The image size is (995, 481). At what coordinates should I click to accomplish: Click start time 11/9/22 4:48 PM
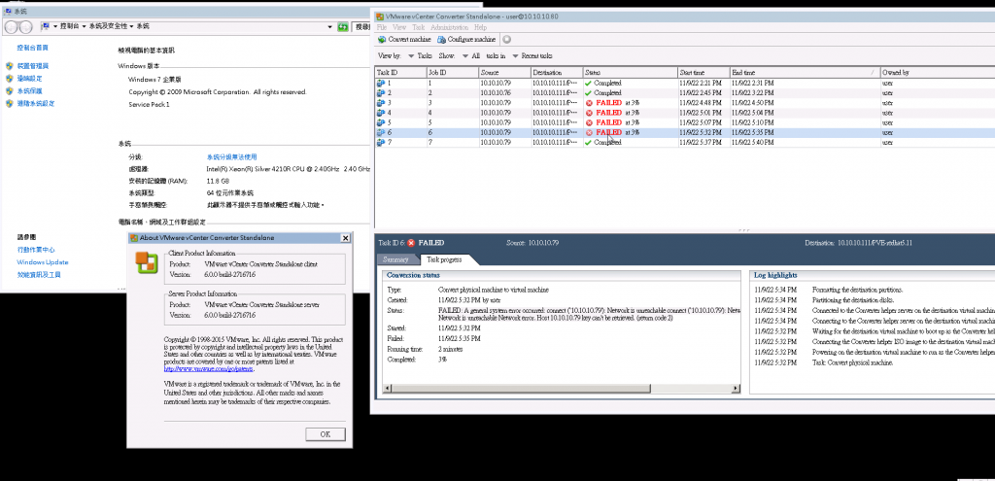tap(701, 103)
